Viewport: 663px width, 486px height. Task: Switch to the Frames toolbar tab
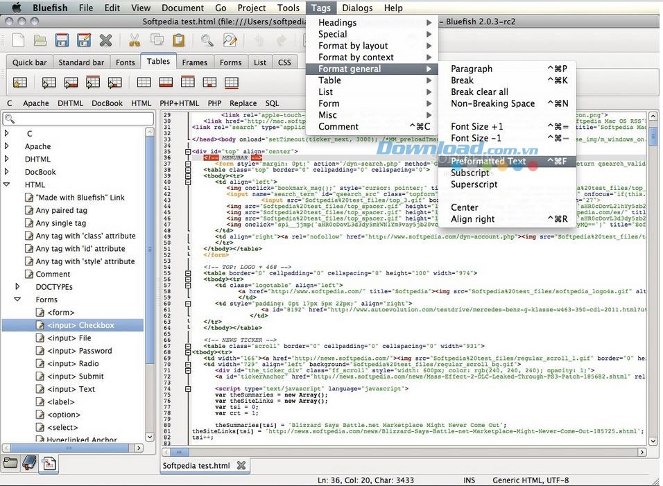point(194,62)
